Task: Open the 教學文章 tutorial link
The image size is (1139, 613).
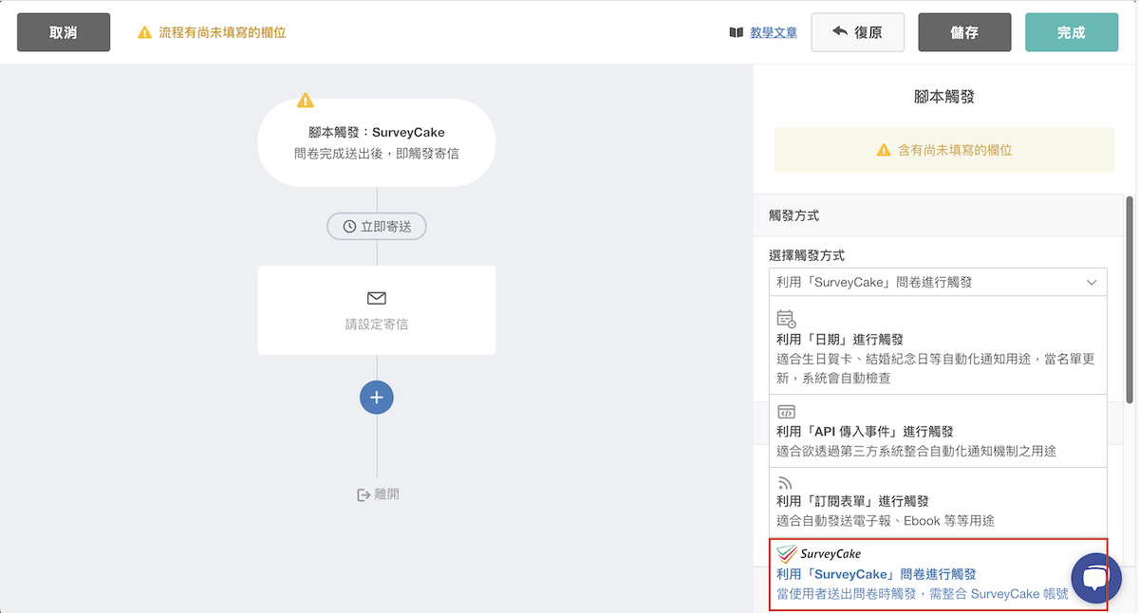Action: point(774,32)
